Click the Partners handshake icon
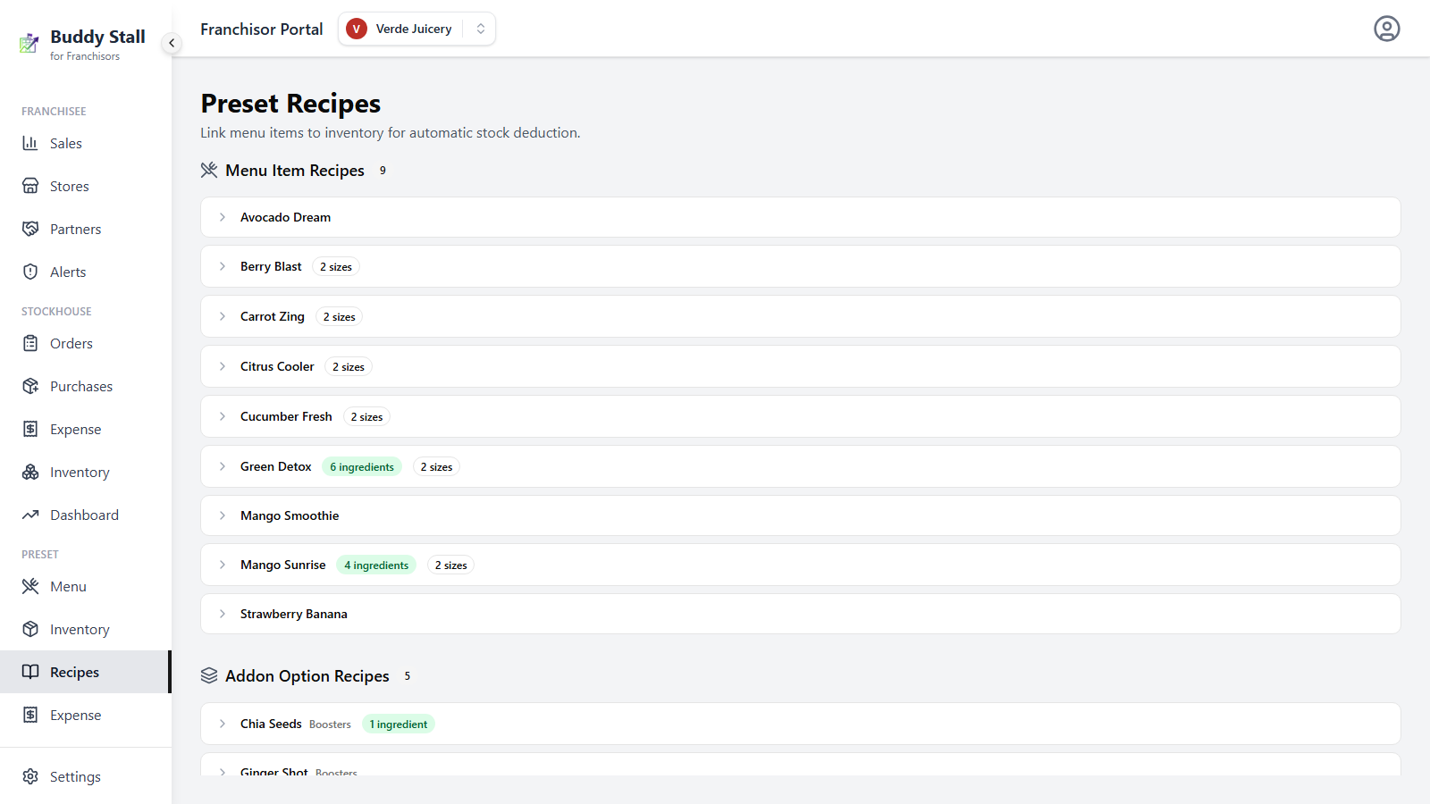This screenshot has width=1430, height=804. pyautogui.click(x=30, y=229)
